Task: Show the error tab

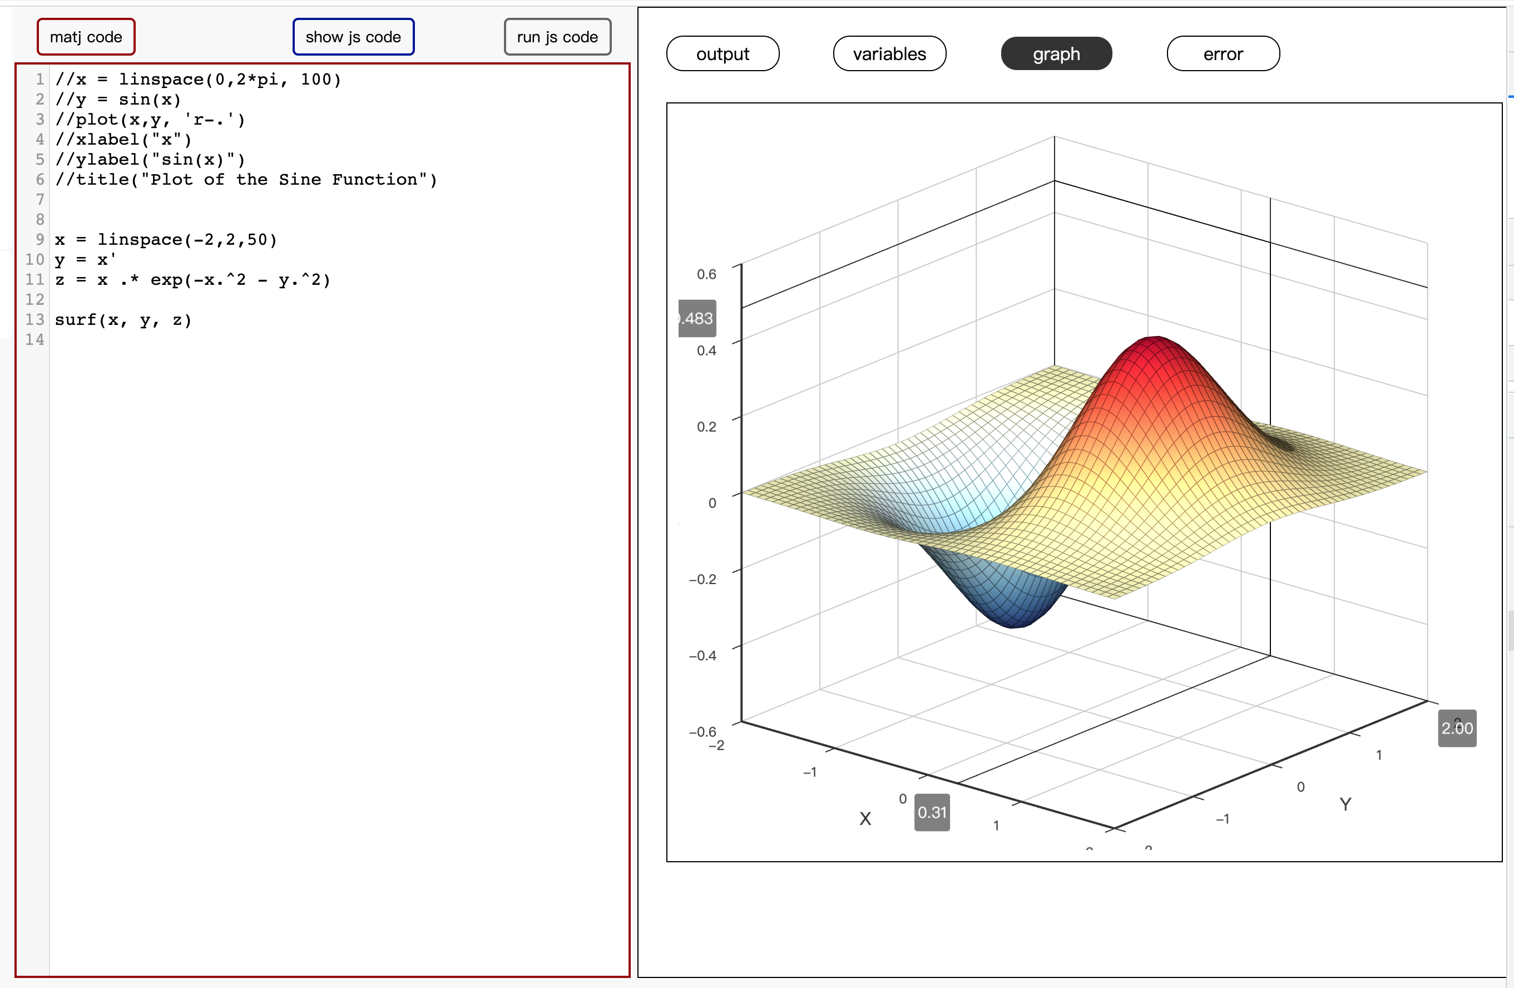Action: 1222,54
